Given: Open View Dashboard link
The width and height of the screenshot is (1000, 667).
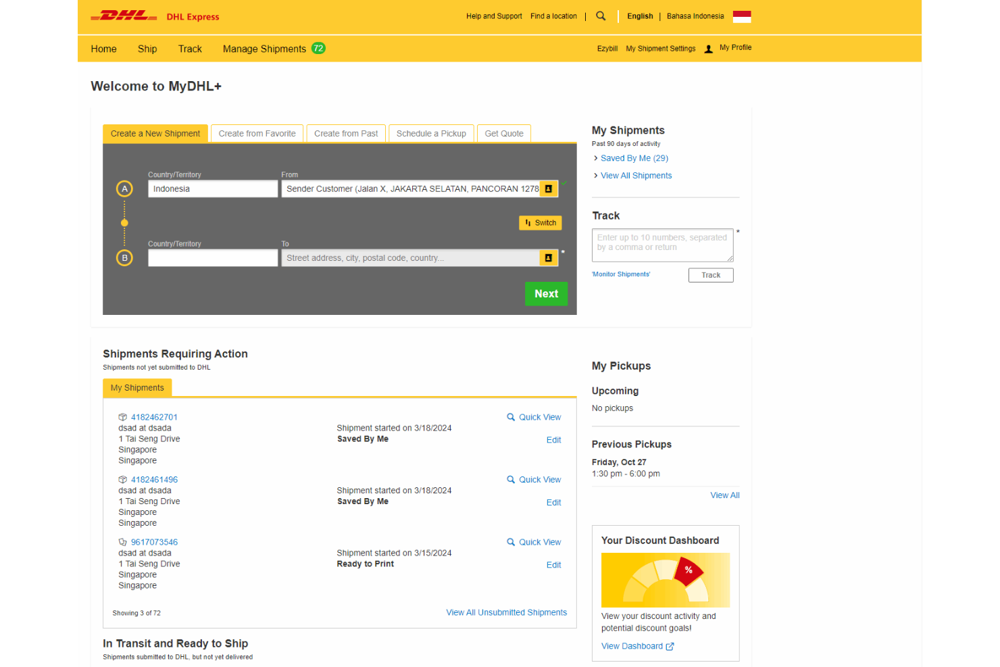Looking at the screenshot, I should pyautogui.click(x=632, y=647).
